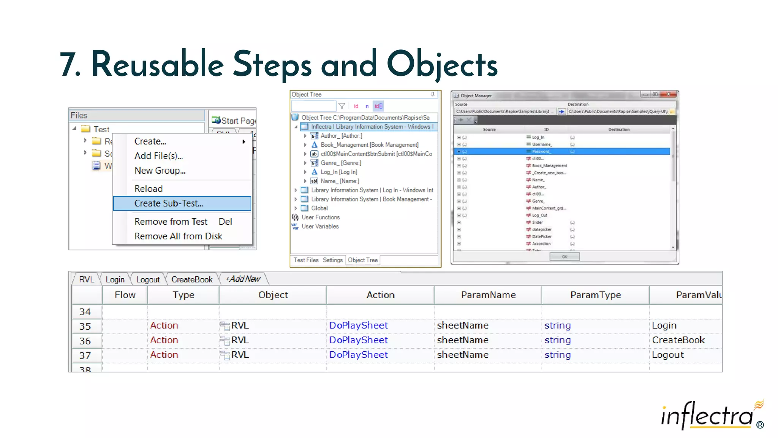Choose Remove from Test in context menu
Screen dimensions: 778x438
click(x=182, y=222)
